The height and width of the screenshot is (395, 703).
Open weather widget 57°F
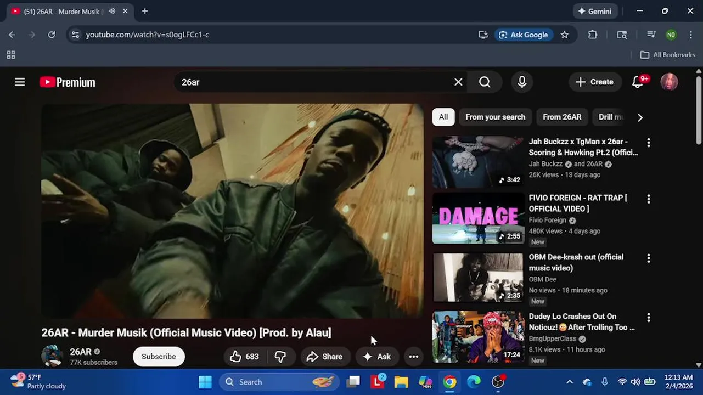click(38, 382)
